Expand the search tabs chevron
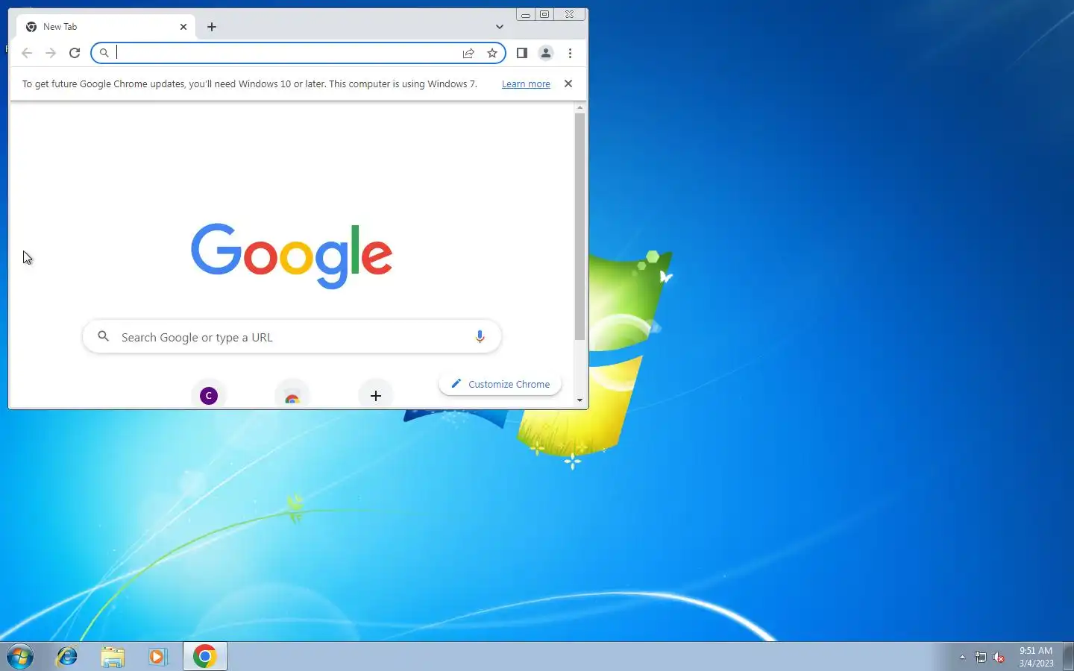Screen dimensions: 1074x671 pyautogui.click(x=500, y=27)
